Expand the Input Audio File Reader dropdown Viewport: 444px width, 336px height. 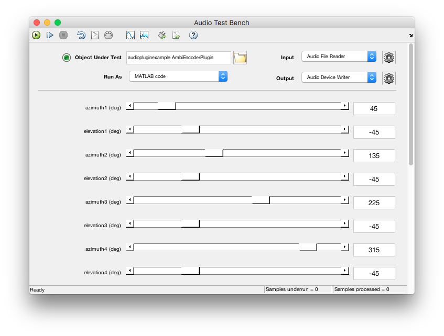tap(339, 57)
